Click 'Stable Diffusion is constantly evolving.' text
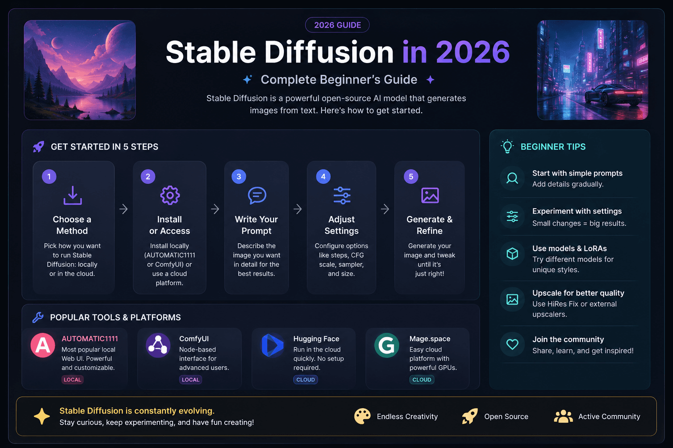The width and height of the screenshot is (673, 448). click(x=137, y=411)
